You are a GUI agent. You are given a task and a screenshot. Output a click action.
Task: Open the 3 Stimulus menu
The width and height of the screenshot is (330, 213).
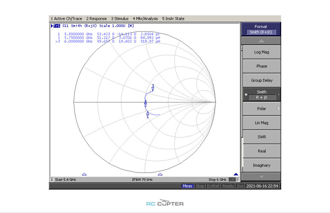pos(120,18)
